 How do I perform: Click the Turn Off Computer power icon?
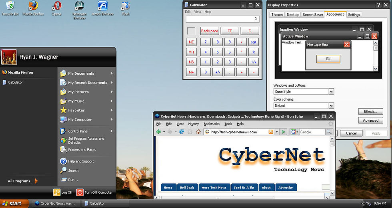point(80,192)
